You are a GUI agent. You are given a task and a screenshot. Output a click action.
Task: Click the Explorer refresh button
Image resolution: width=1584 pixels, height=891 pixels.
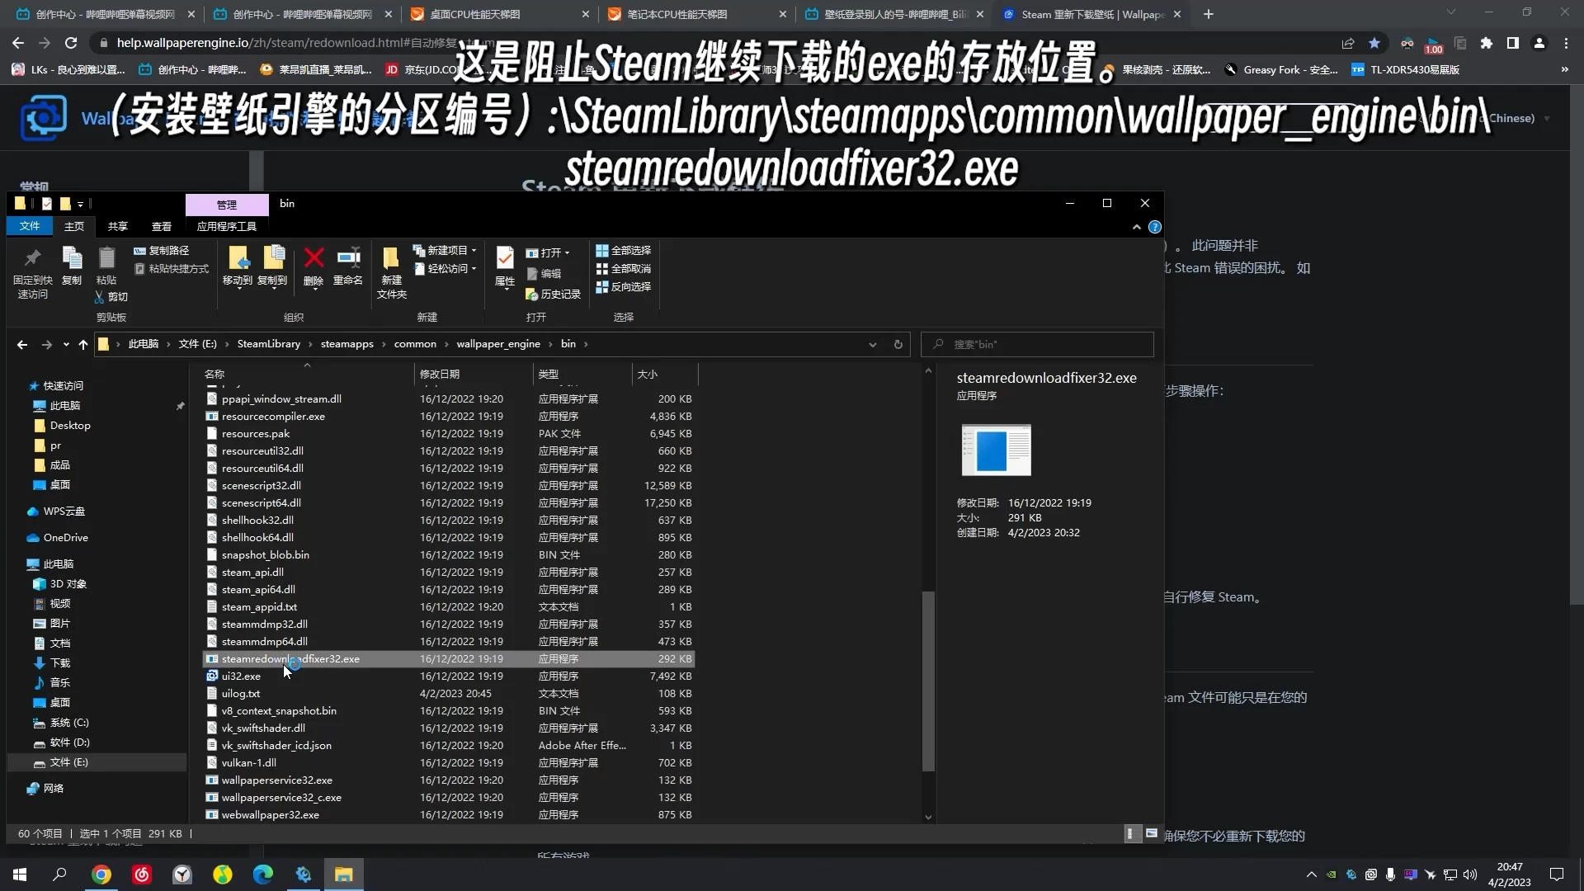coord(898,345)
